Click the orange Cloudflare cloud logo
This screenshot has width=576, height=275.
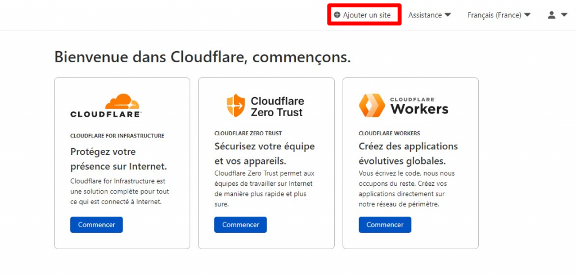(x=122, y=102)
